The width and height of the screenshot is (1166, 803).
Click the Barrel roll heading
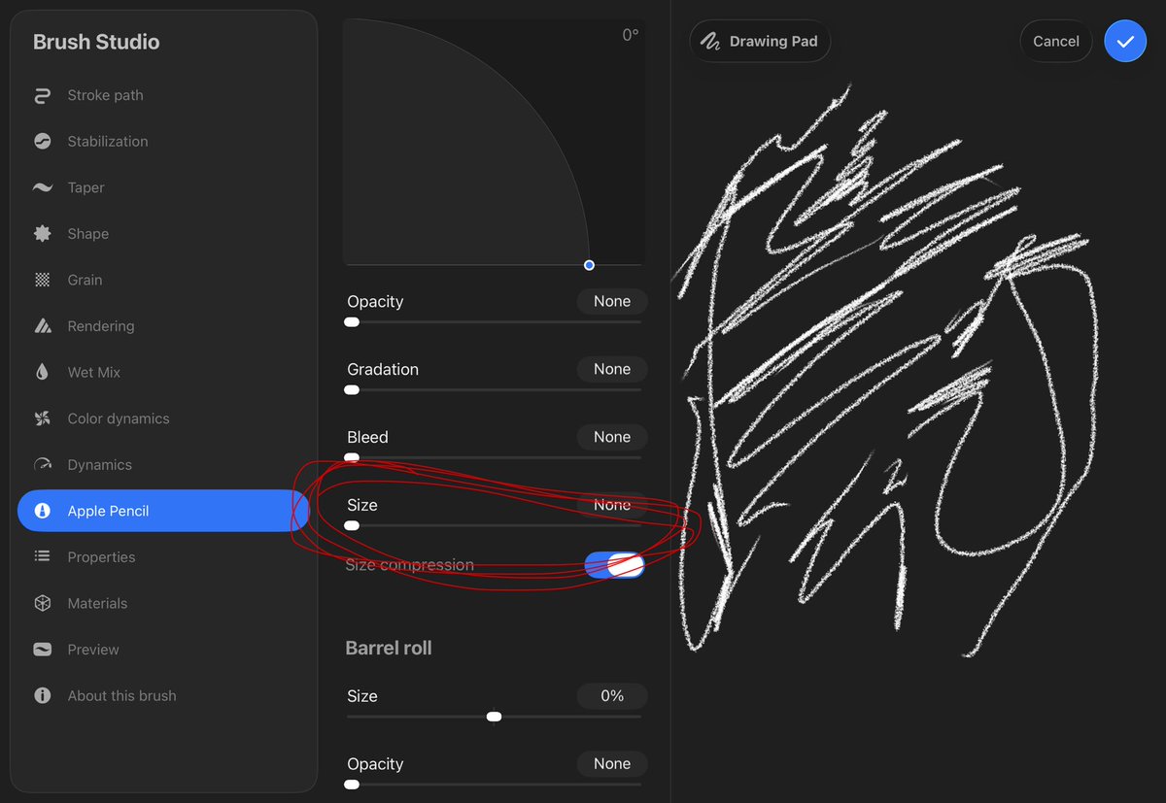[x=389, y=648]
